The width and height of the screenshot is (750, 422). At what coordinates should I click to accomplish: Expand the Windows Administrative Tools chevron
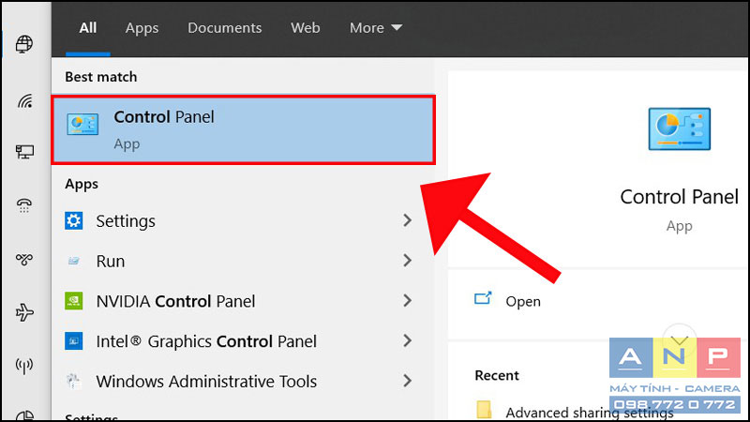tap(407, 381)
